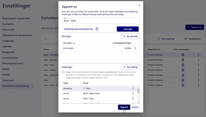206x117 pixels.
Task: Click the Navn field containing 62xx - Oslo
Action: pos(101,21)
